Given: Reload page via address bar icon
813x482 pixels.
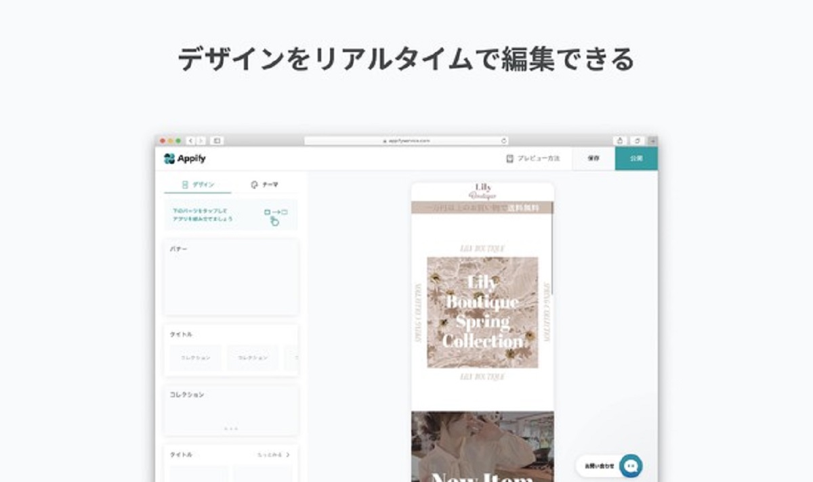Looking at the screenshot, I should coord(503,141).
